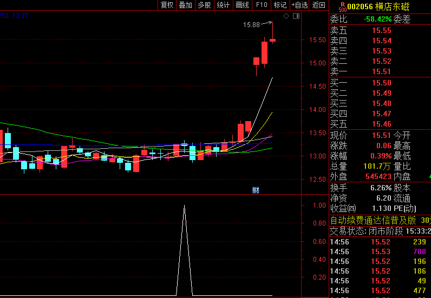The image size is (431, 298).
Task: Click 交易状态: 闭市阶段 status text
Action: (366, 231)
